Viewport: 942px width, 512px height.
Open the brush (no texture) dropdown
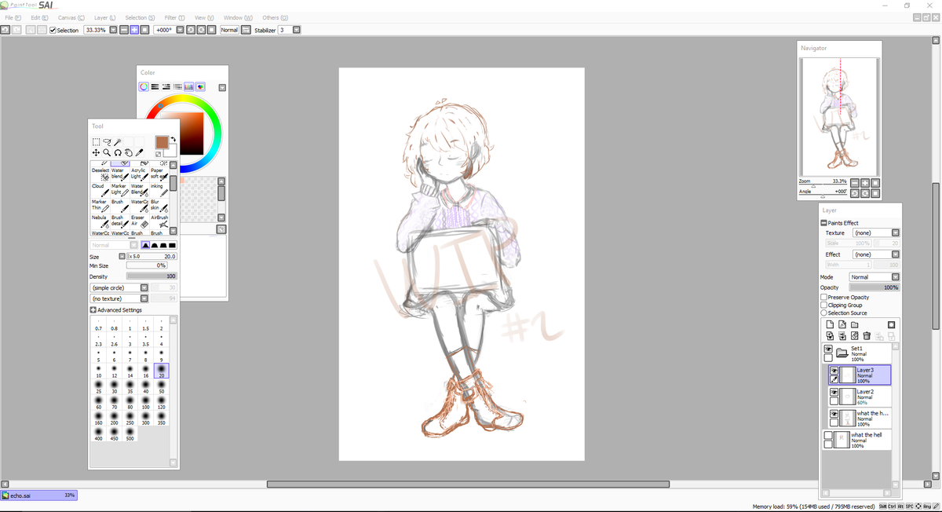pyautogui.click(x=144, y=298)
